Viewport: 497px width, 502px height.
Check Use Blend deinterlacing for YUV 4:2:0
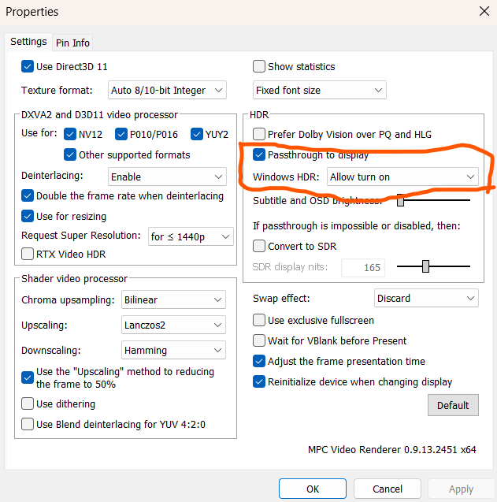point(28,424)
